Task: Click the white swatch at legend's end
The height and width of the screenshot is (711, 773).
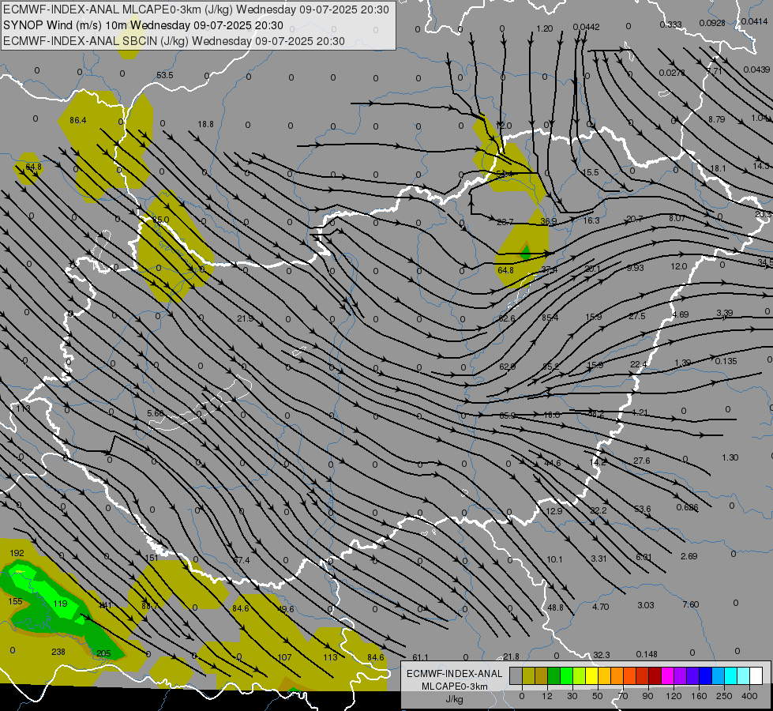Action: pyautogui.click(x=756, y=675)
